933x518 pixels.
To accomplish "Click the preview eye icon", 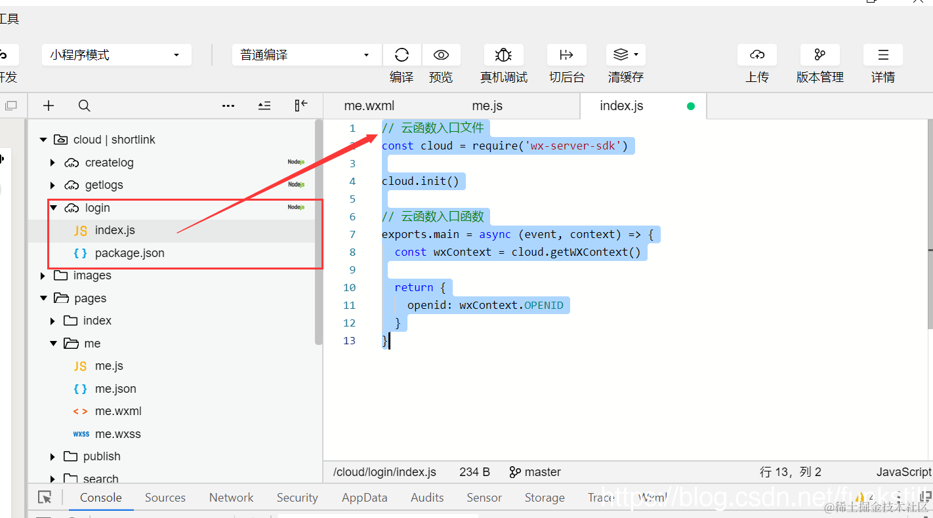I will click(441, 54).
